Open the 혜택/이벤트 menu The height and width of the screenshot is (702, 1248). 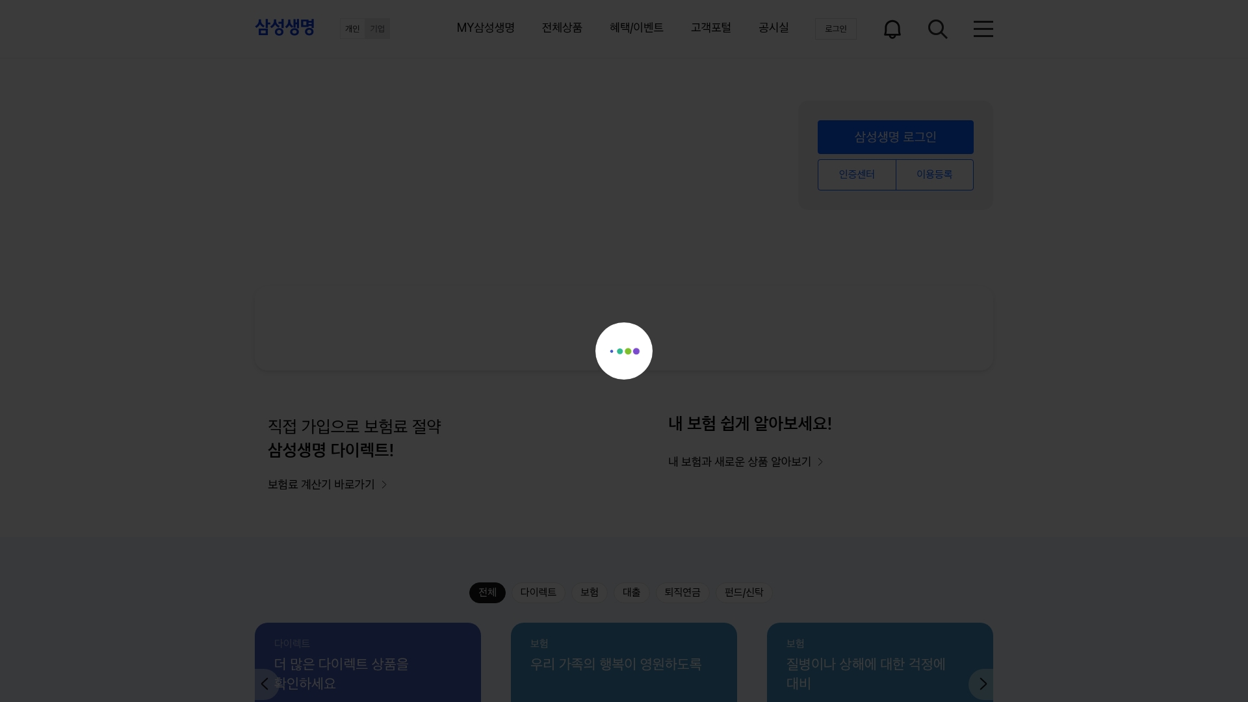(636, 28)
